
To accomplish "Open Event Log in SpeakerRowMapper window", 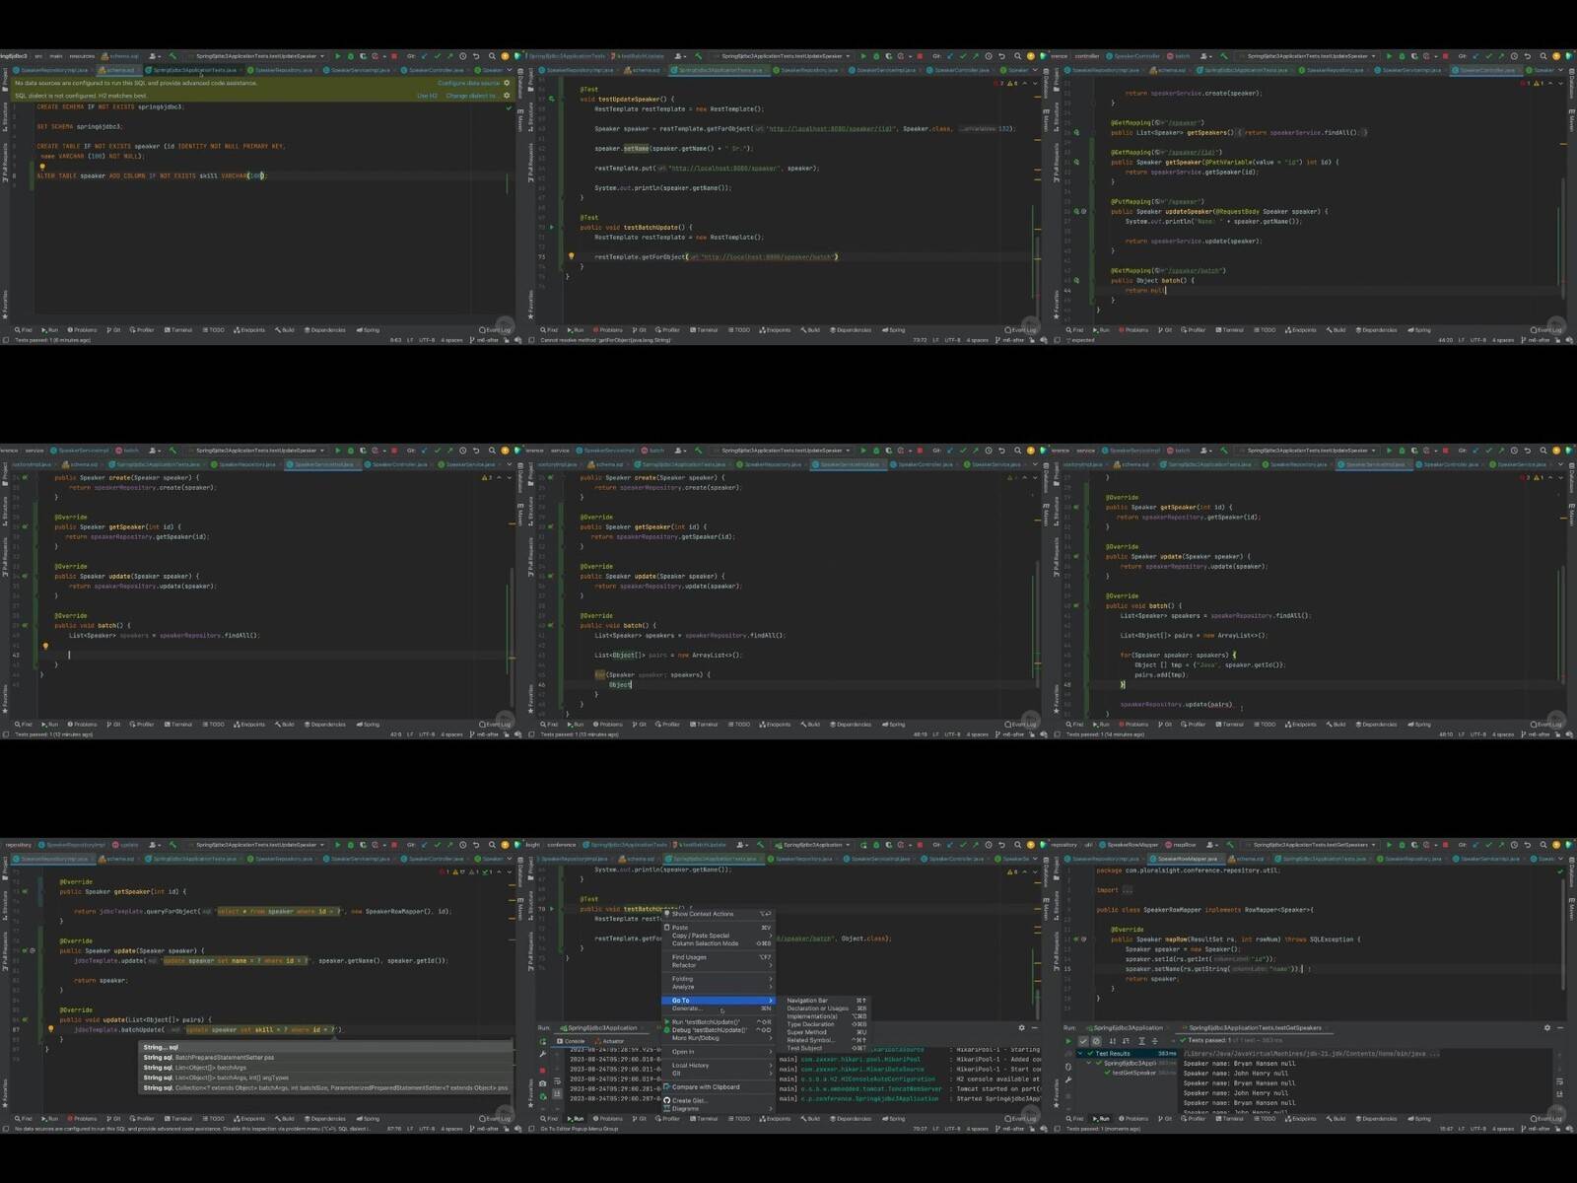I will pyautogui.click(x=1548, y=1119).
